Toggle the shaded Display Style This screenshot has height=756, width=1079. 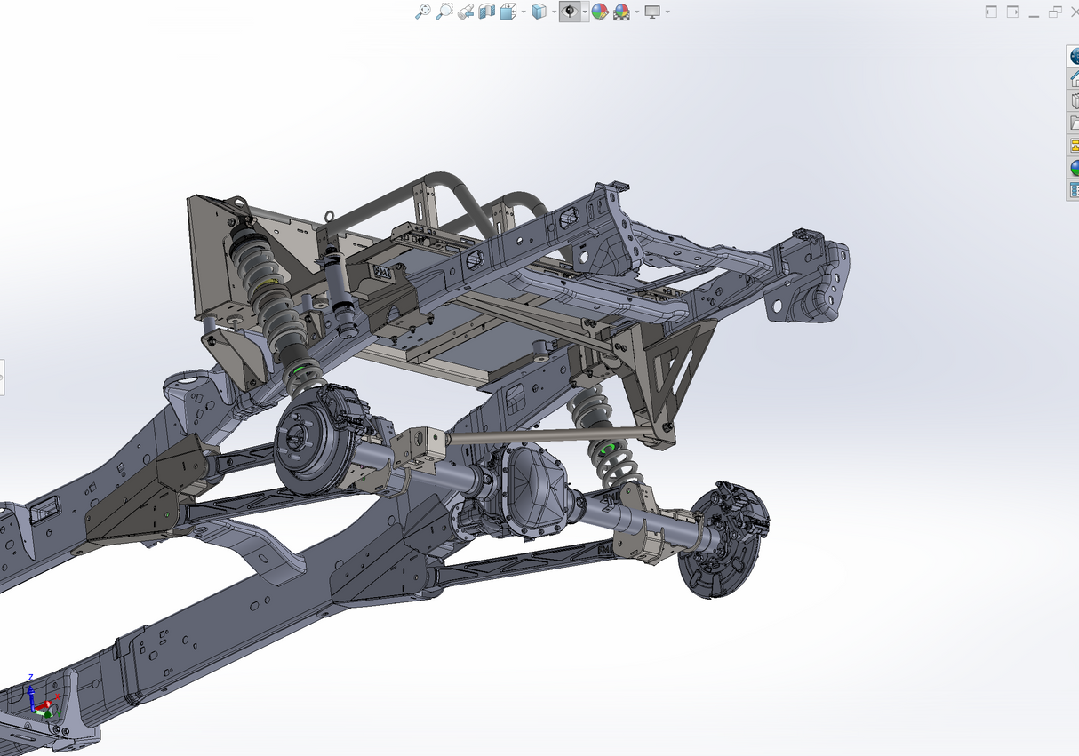click(x=540, y=12)
